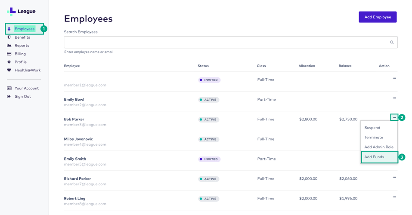Click member8@league.com email

(85, 204)
